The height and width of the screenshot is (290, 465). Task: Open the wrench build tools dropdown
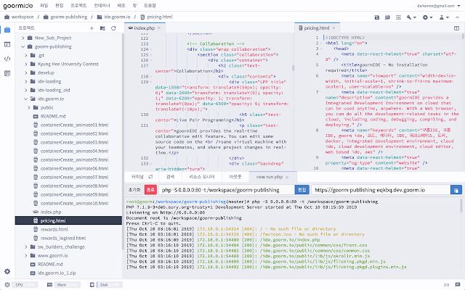411,17
